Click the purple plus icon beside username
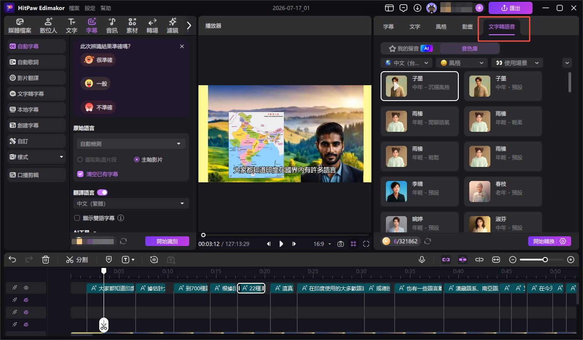Screen dimensions: 583x340 pos(479,8)
